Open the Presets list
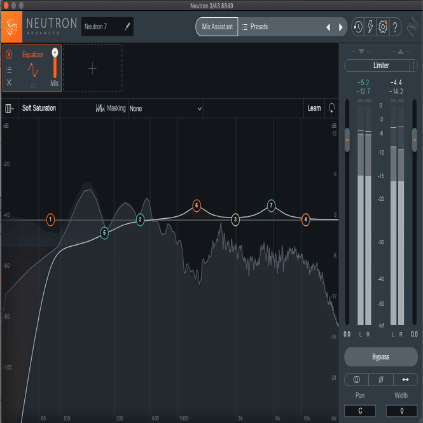The height and width of the screenshot is (423, 423). pos(255,27)
